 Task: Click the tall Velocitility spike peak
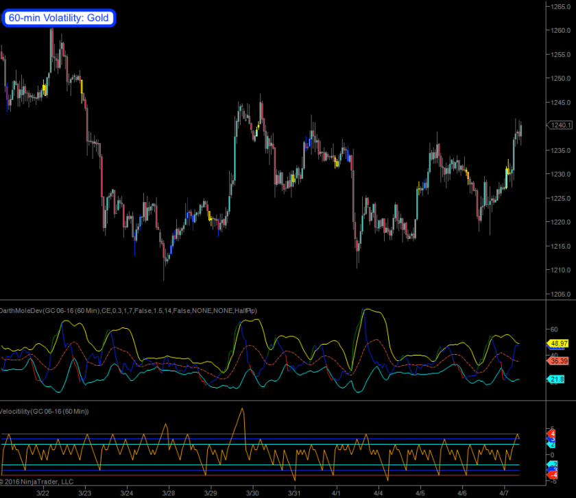tap(242, 409)
